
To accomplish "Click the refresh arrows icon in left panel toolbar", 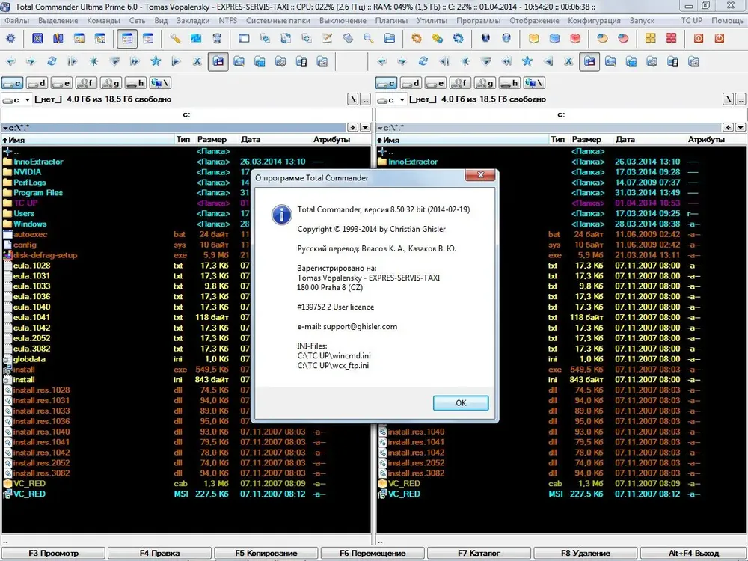I will pyautogui.click(x=52, y=61).
